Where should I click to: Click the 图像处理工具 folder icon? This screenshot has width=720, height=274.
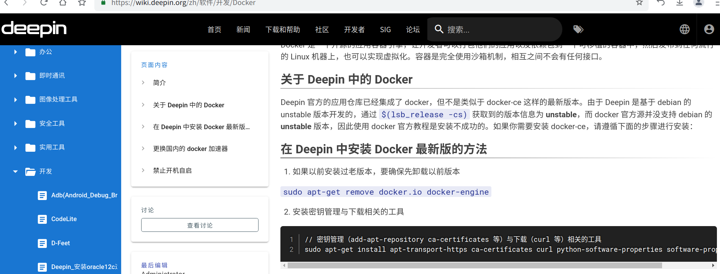pos(30,100)
